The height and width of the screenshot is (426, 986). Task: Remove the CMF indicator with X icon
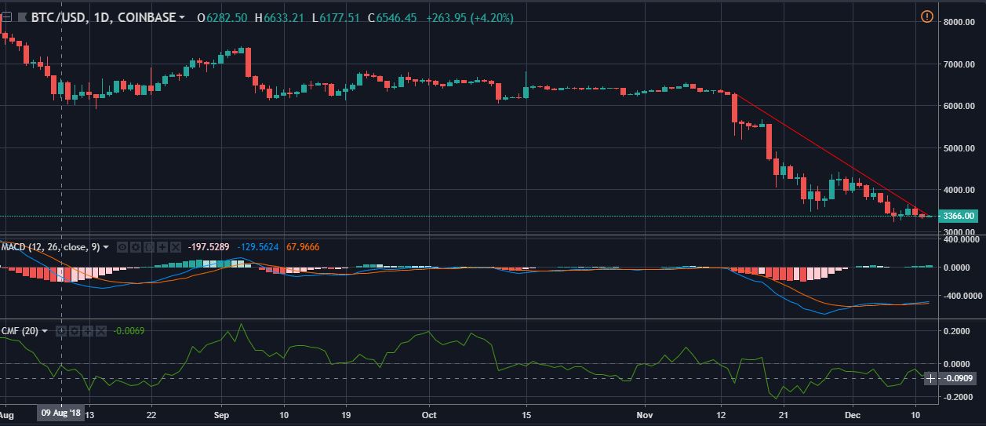point(101,331)
